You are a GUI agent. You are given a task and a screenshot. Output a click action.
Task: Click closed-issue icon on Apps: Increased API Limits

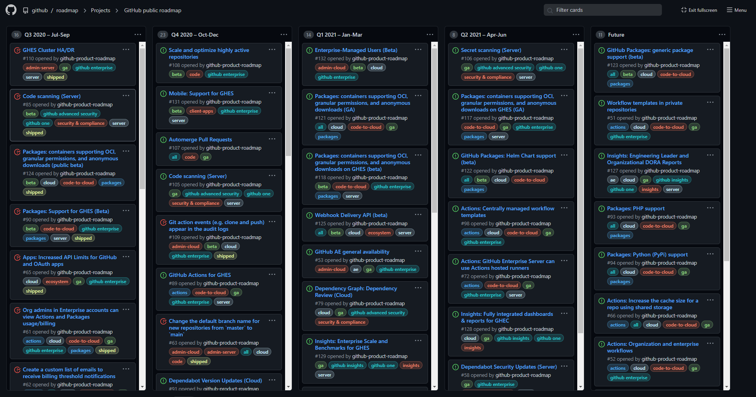(17, 258)
